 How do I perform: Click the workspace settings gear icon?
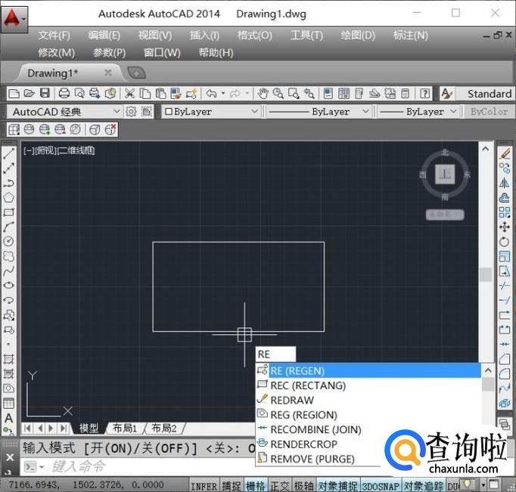[131, 111]
